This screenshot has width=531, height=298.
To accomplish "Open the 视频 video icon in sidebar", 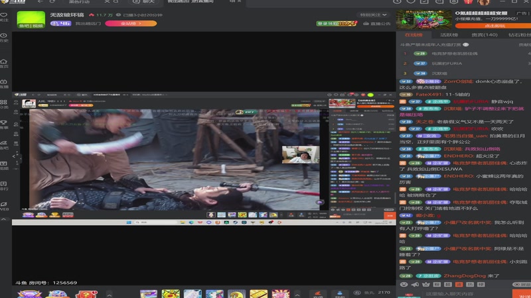I will click(x=4, y=165).
